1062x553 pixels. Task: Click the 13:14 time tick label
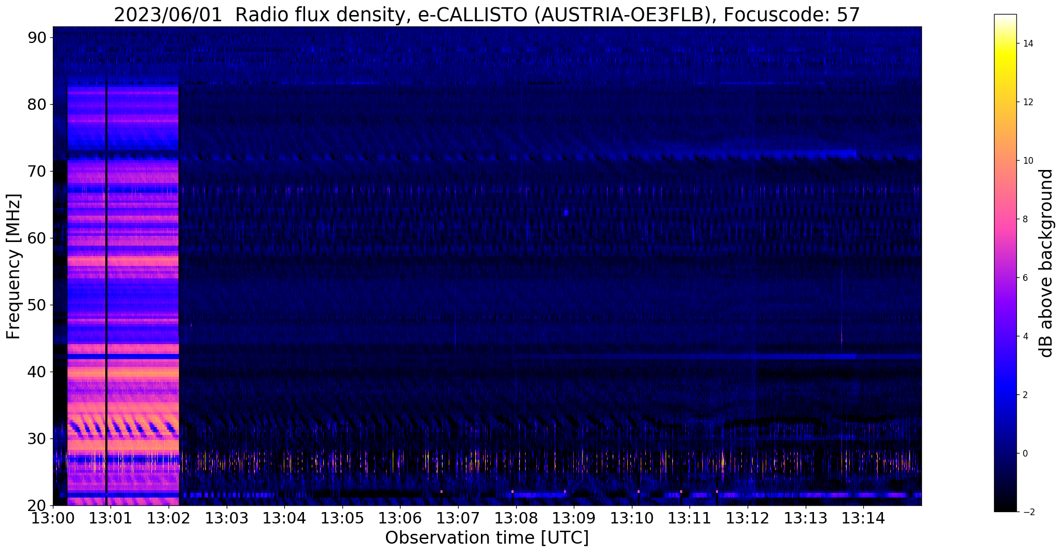click(x=863, y=518)
